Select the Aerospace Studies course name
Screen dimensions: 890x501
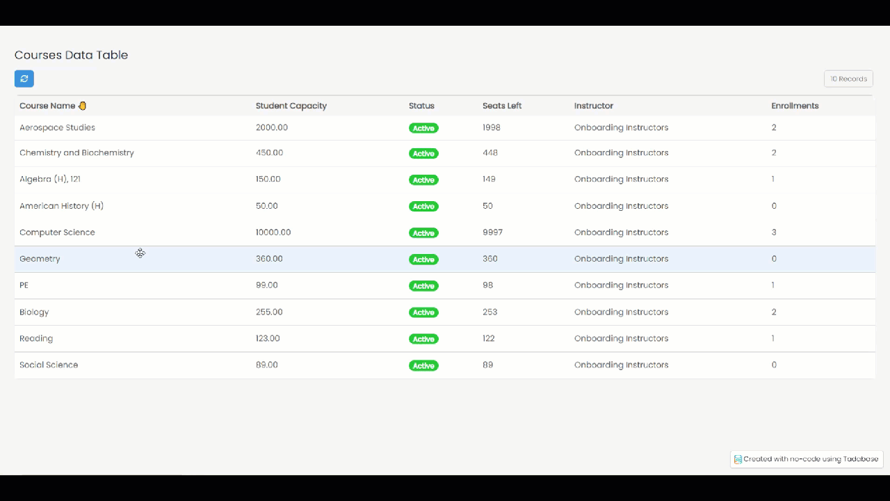click(x=57, y=127)
